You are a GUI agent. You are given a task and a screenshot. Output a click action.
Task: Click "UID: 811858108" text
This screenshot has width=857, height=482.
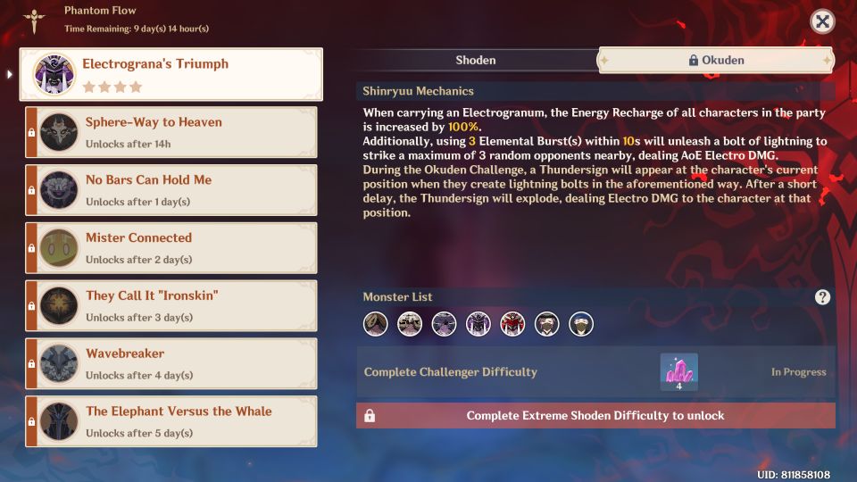[794, 474]
